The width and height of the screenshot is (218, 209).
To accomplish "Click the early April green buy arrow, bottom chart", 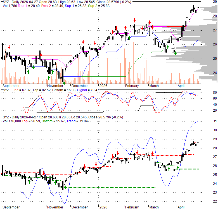I will tap(178, 168).
